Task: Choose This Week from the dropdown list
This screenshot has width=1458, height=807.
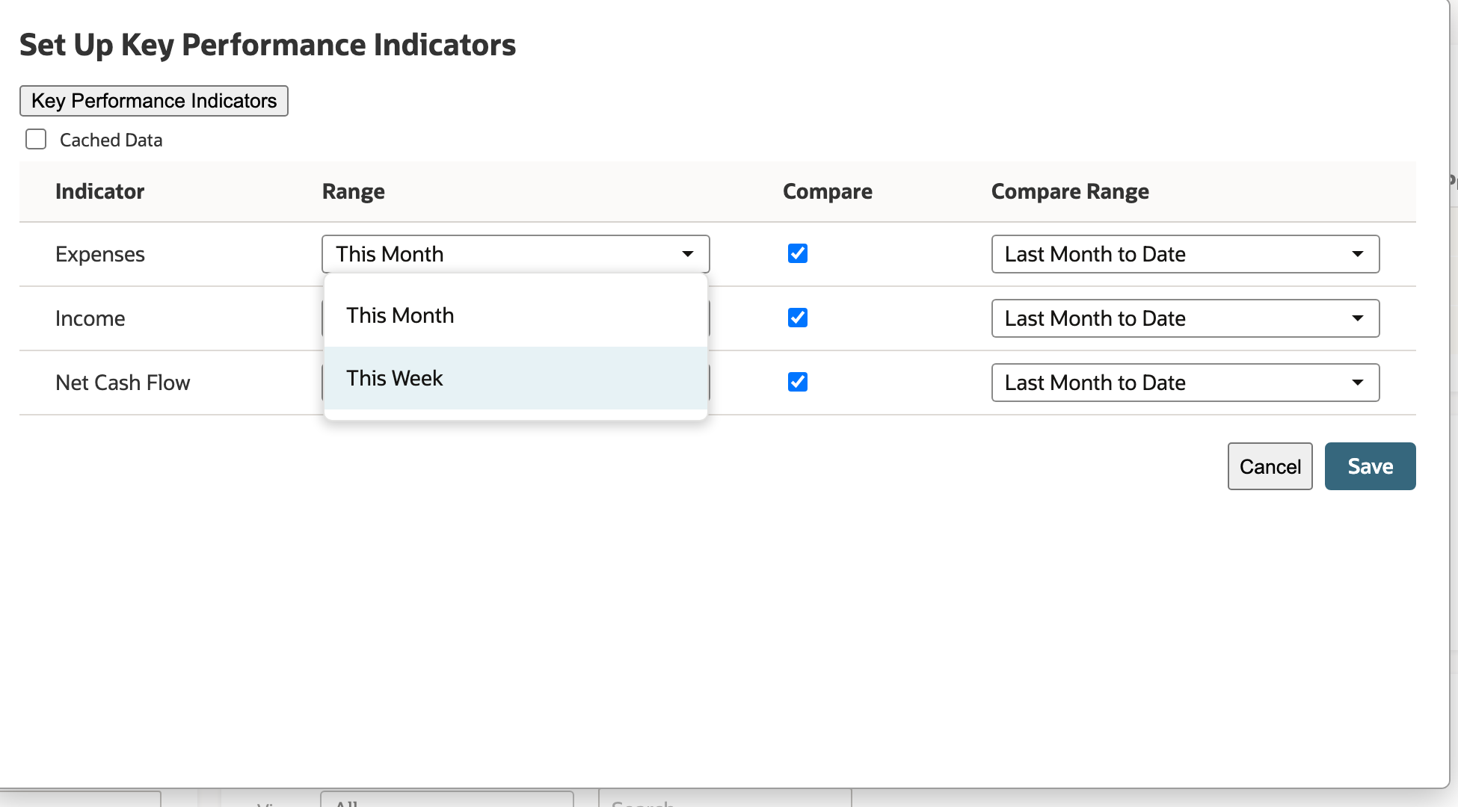Action: click(x=515, y=378)
